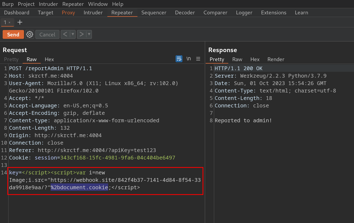
Task: Select Repeater tab 1
Action: tap(5, 23)
